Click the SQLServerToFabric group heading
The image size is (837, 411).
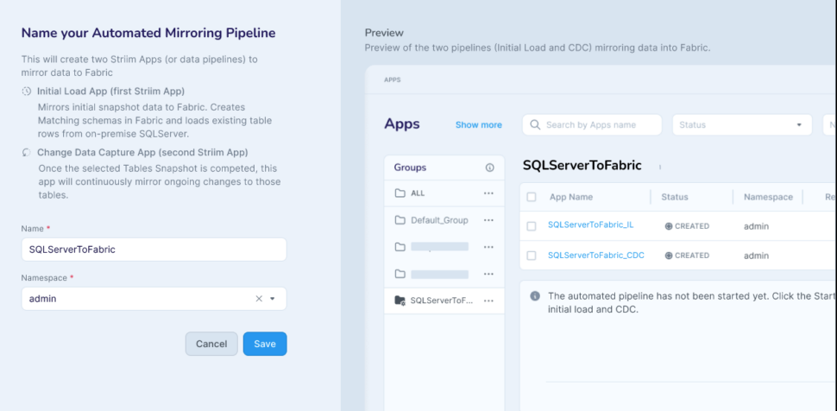(x=582, y=166)
